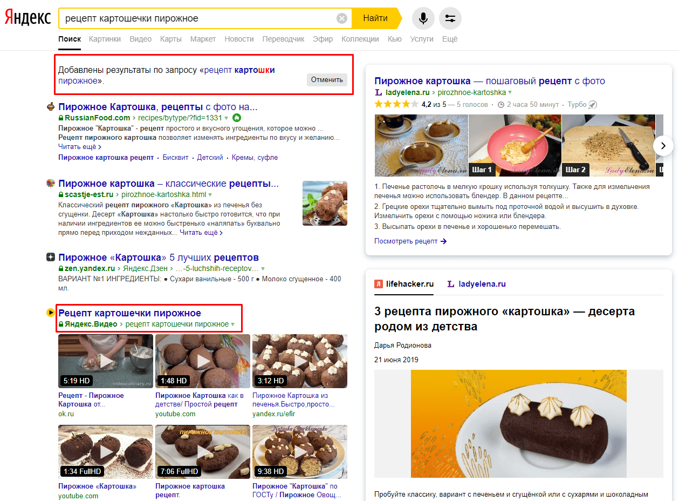This screenshot has height=501, width=679.
Task: Expand dropdown arrow after RussianFood.com URL
Action: click(227, 118)
